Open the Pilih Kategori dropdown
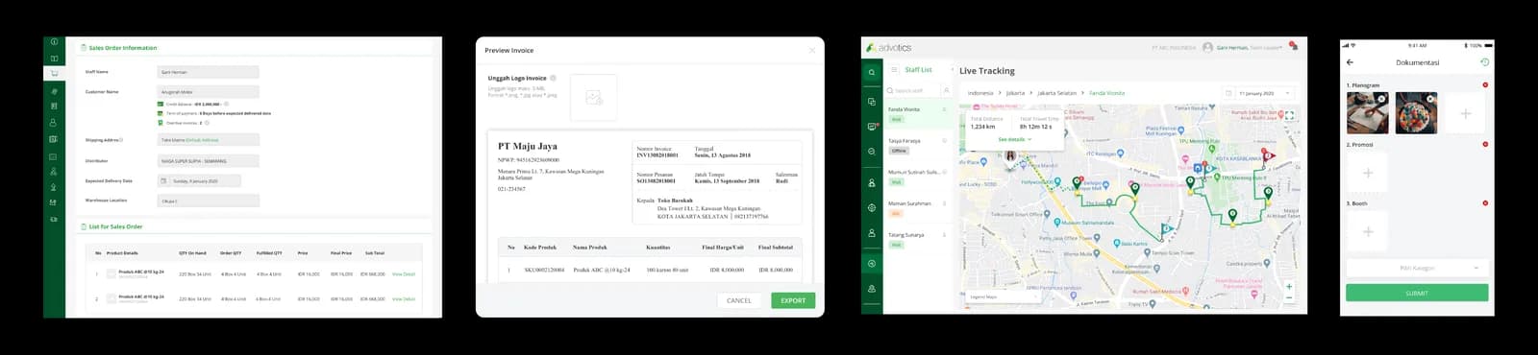This screenshot has height=355, width=1538. click(1417, 268)
